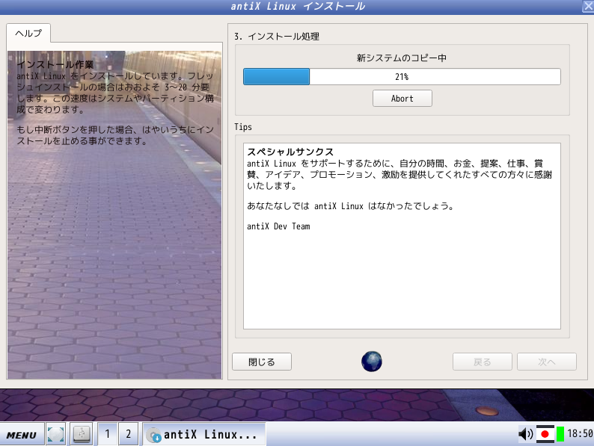
Task: Click the Abort button
Action: [402, 99]
